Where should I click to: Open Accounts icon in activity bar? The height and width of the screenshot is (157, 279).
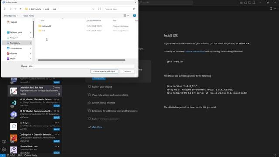(x=4, y=142)
